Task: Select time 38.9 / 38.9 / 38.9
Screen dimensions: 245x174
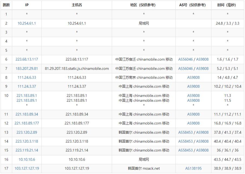Action: point(227,168)
